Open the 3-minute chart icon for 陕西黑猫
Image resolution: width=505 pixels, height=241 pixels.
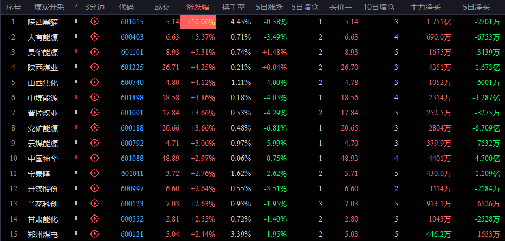(95, 22)
